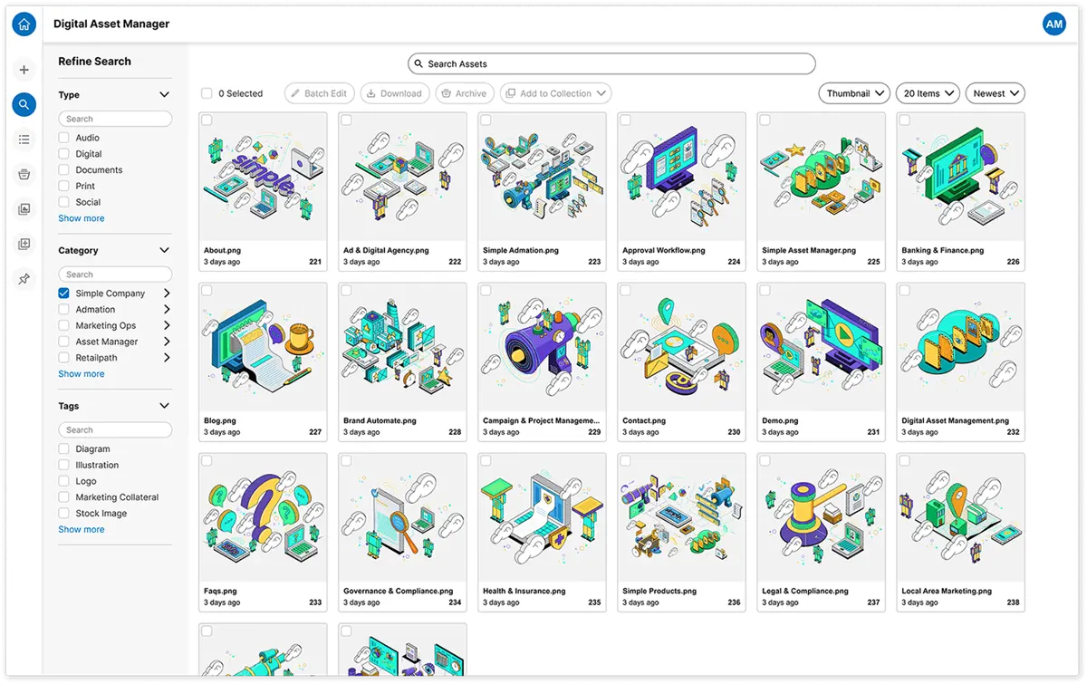Collapse the Tags filter section

point(164,407)
